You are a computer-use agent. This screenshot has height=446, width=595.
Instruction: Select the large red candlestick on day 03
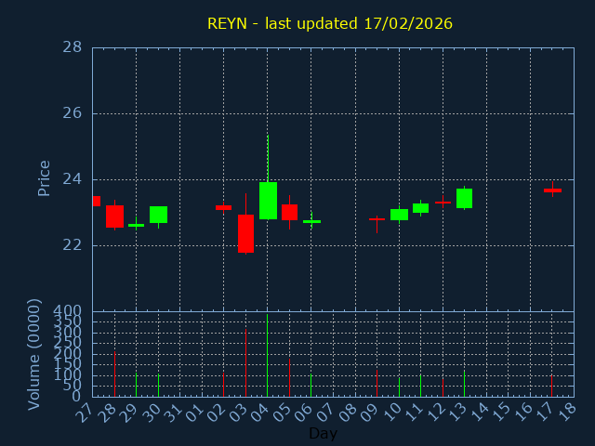point(245,233)
